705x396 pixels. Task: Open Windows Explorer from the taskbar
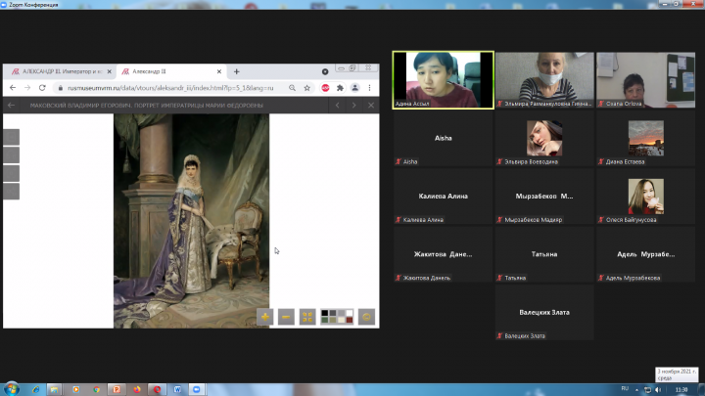tap(55, 389)
